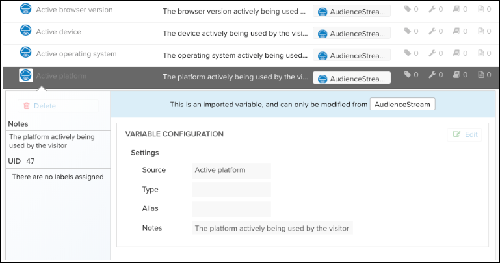Click the empty Type field
This screenshot has width=500, height=263.
[231, 190]
